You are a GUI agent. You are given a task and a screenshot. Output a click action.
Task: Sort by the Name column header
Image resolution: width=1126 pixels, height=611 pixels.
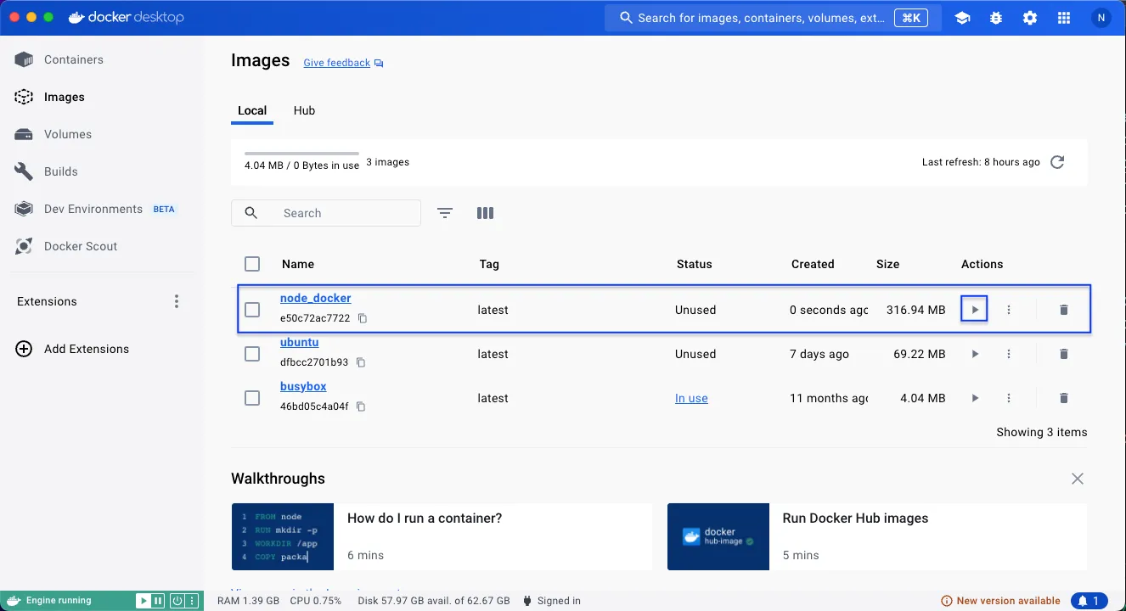298,264
